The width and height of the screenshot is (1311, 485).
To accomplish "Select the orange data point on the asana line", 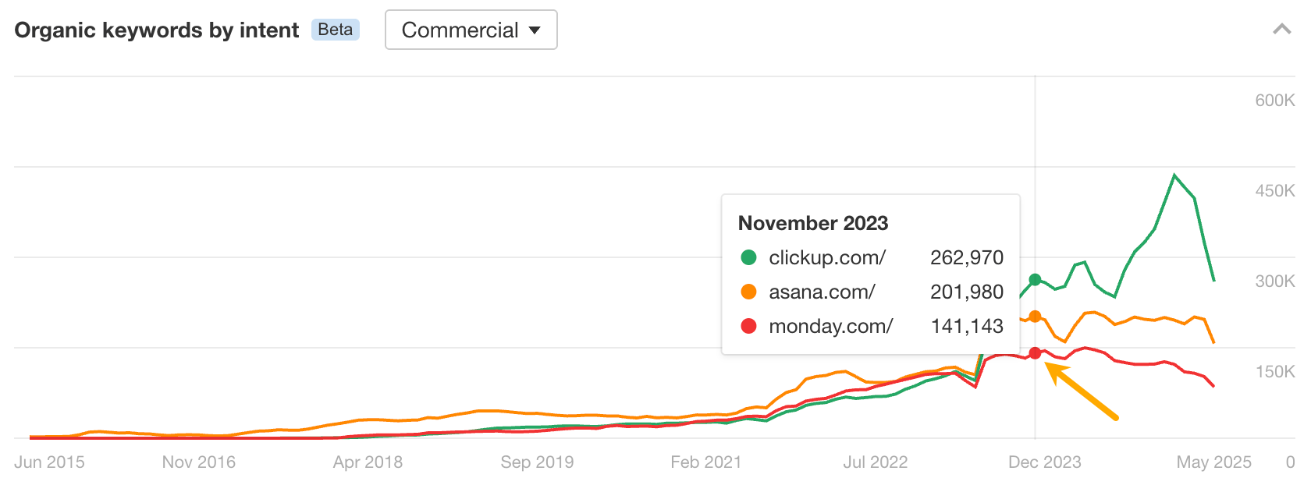I will [1035, 316].
